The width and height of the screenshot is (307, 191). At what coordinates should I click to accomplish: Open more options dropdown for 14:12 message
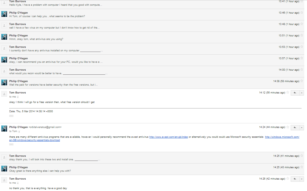point(302,93)
